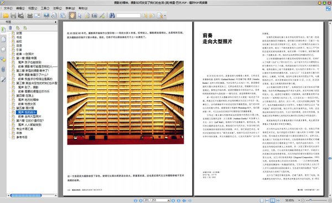Image resolution: width=332 pixels, height=203 pixels.
Task: Open the 文件 (File) menu
Action: click(8, 8)
